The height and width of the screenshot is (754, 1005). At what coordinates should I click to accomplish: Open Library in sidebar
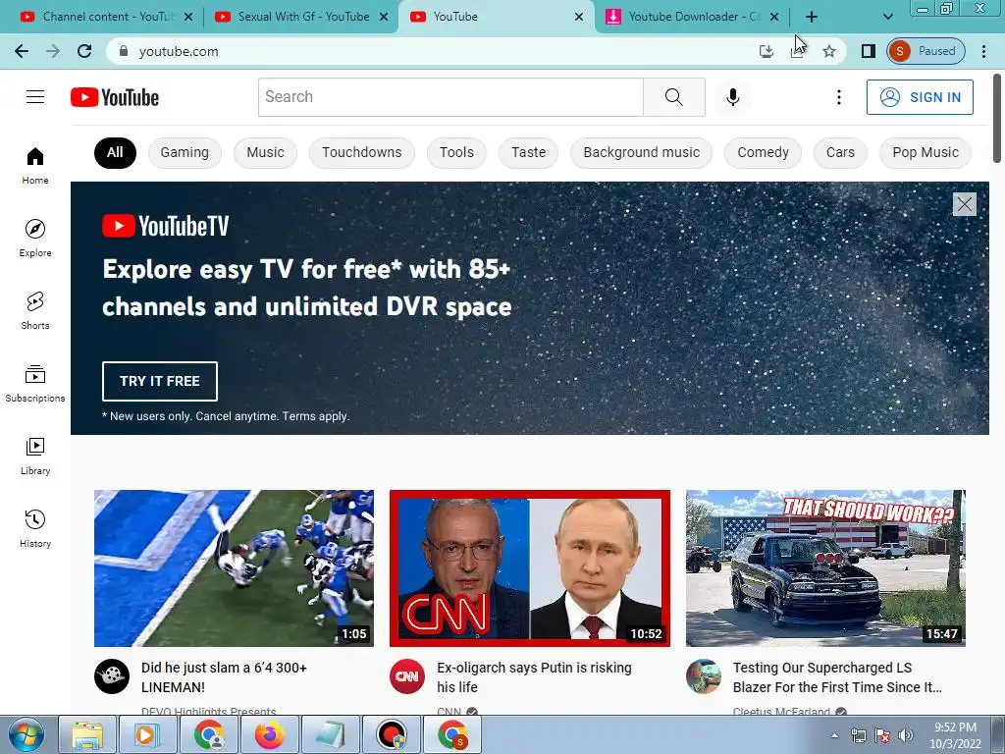click(35, 456)
